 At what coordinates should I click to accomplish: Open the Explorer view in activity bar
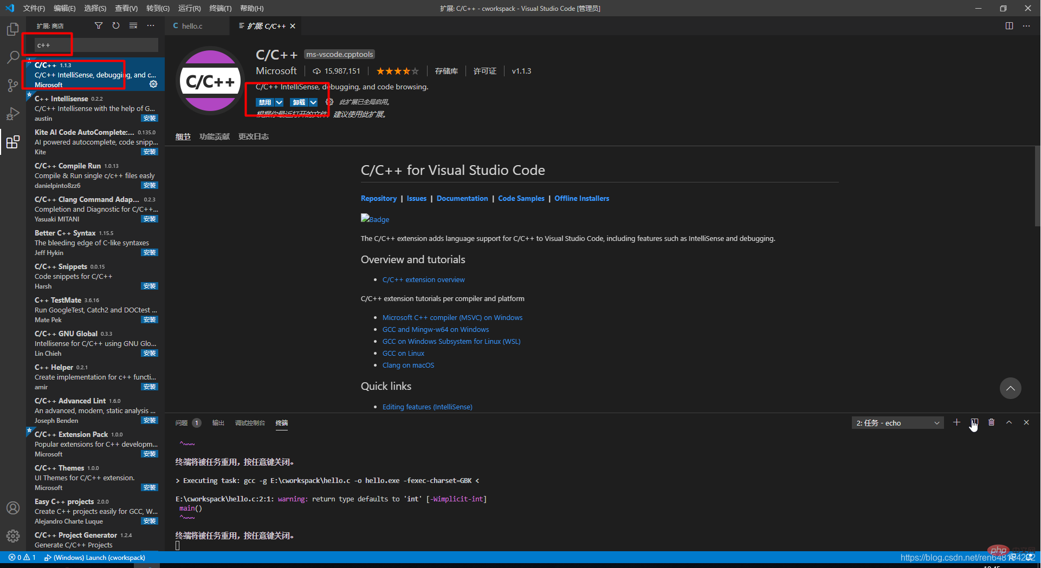pyautogui.click(x=13, y=29)
